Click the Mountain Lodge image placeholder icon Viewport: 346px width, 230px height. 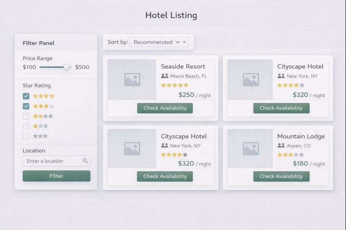251,148
